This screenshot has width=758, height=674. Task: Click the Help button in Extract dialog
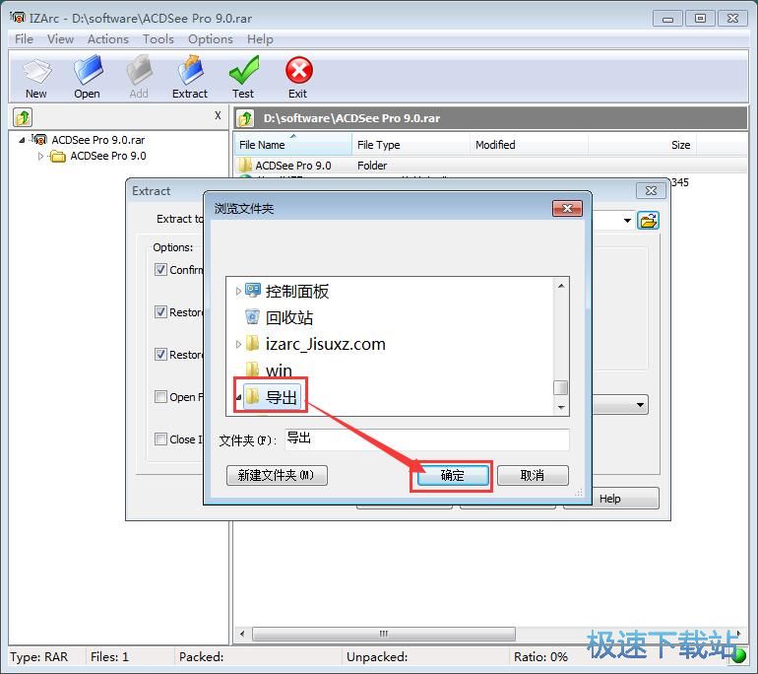click(x=610, y=499)
